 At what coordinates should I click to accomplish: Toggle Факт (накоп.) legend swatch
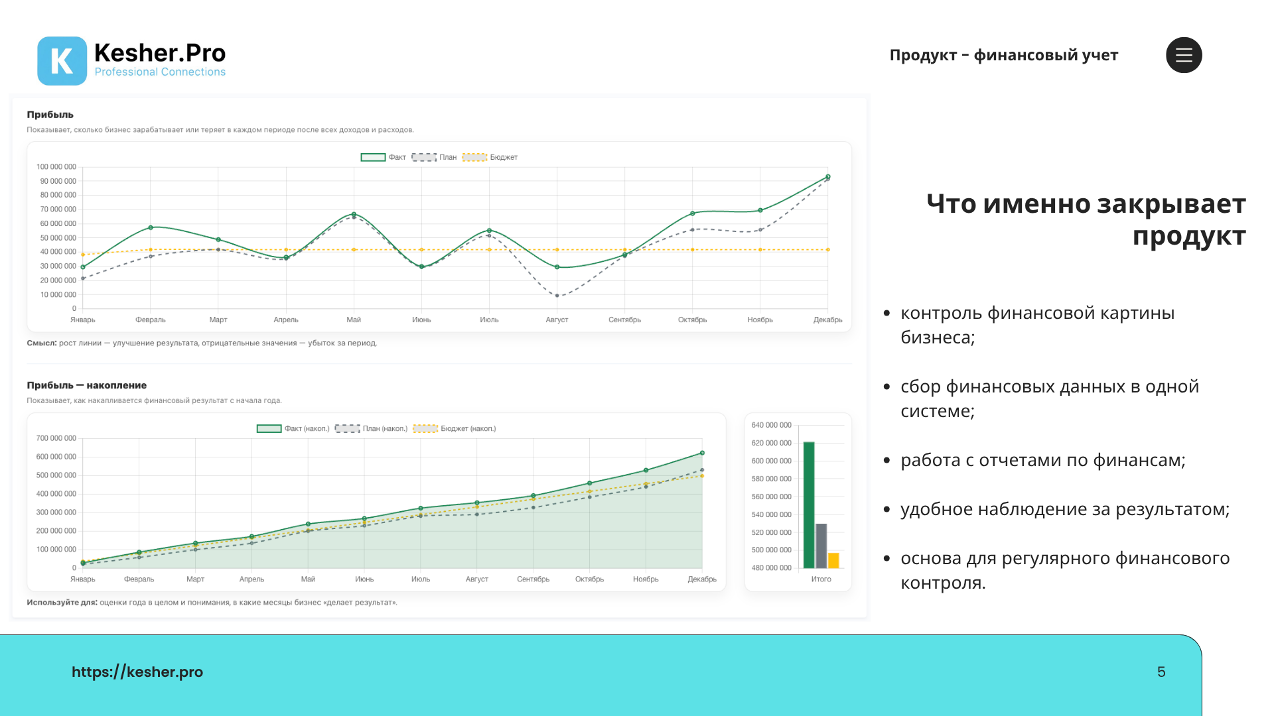point(269,429)
